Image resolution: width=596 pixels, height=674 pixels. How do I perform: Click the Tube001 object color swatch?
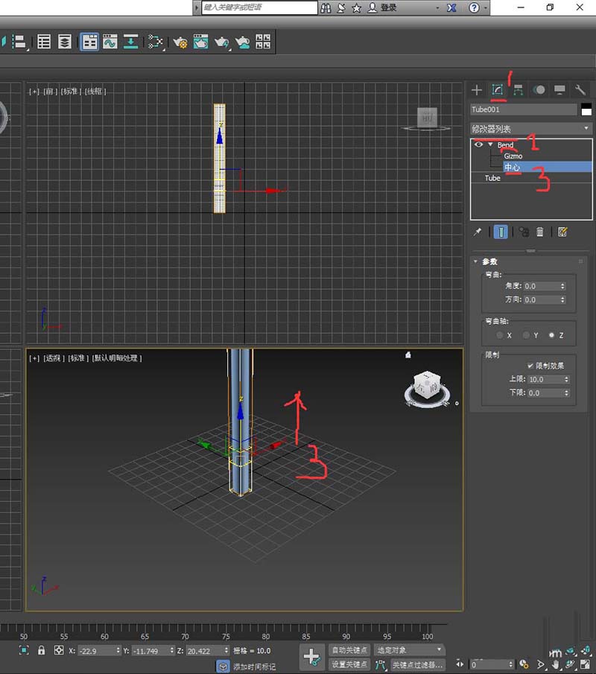pos(586,109)
